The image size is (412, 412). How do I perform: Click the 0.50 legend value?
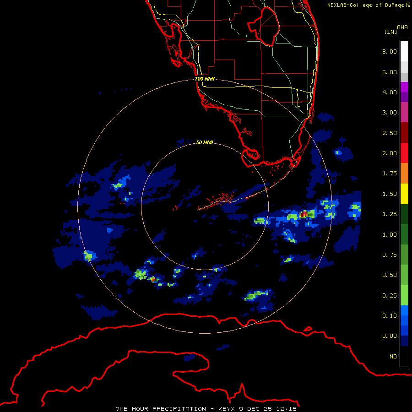390,275
